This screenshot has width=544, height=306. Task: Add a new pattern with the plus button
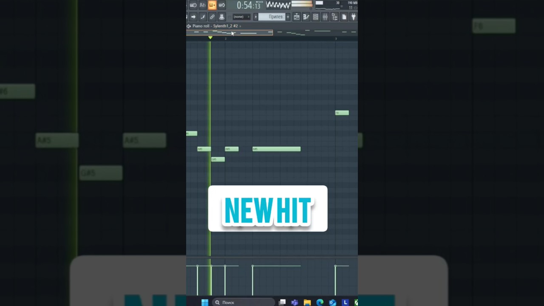(x=288, y=17)
